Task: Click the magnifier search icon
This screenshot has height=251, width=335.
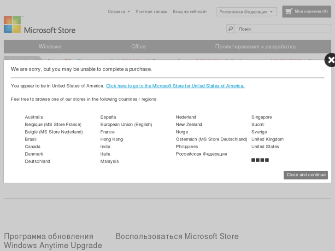Action: tap(230, 29)
